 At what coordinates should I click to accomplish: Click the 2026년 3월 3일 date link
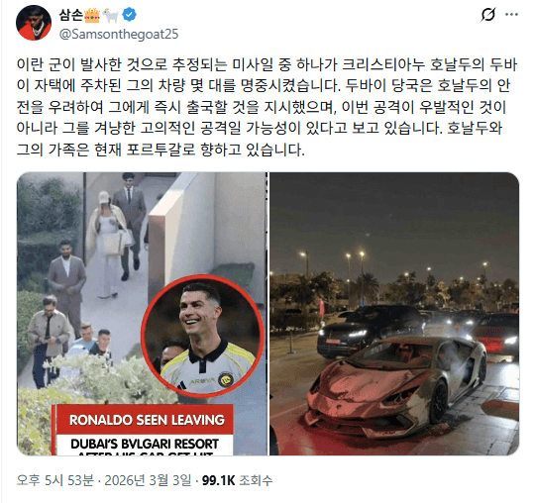(148, 480)
